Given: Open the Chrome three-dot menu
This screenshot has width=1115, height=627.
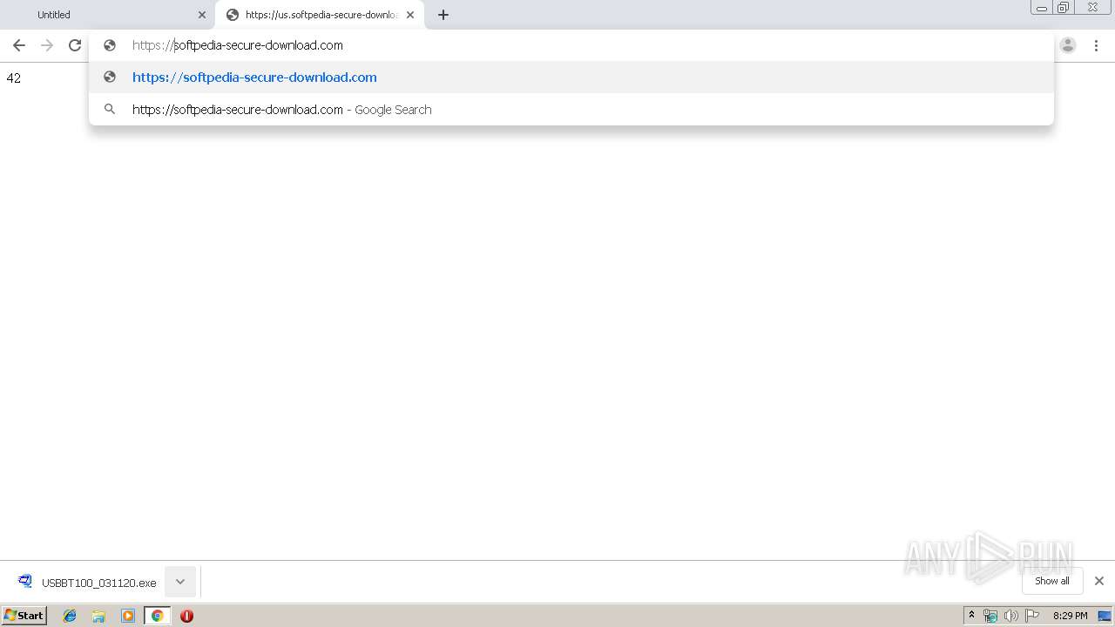Looking at the screenshot, I should [x=1097, y=45].
